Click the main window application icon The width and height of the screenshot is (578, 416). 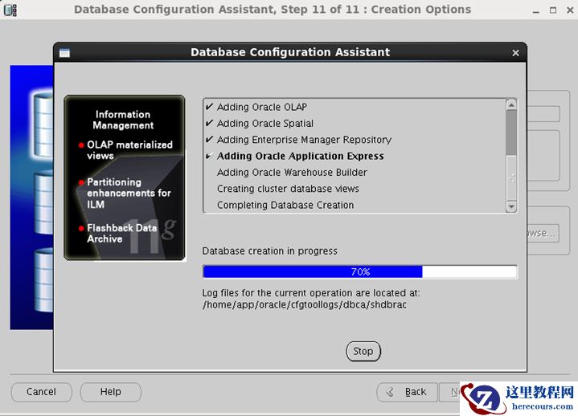pyautogui.click(x=10, y=10)
